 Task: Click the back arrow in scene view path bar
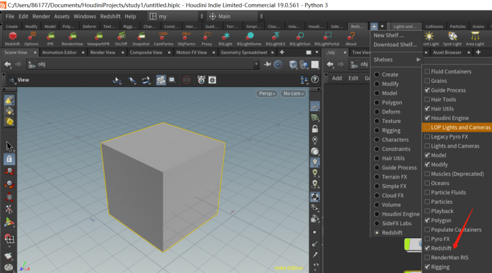[x=8, y=64]
